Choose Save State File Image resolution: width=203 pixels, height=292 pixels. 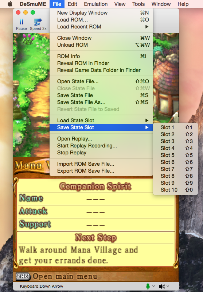pyautogui.click(x=101, y=95)
